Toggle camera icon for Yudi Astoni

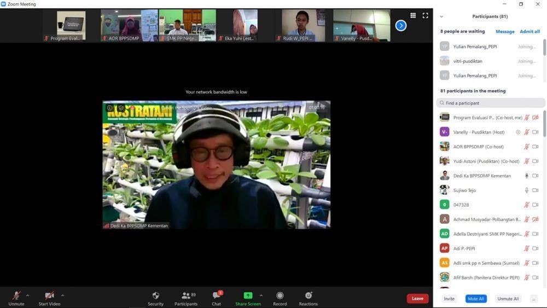coord(536,161)
